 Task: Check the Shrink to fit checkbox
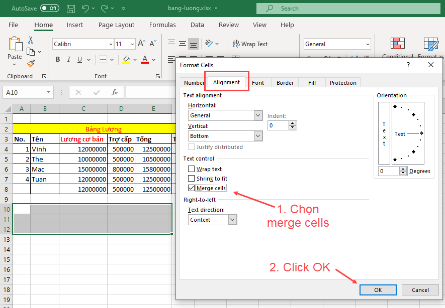click(191, 179)
